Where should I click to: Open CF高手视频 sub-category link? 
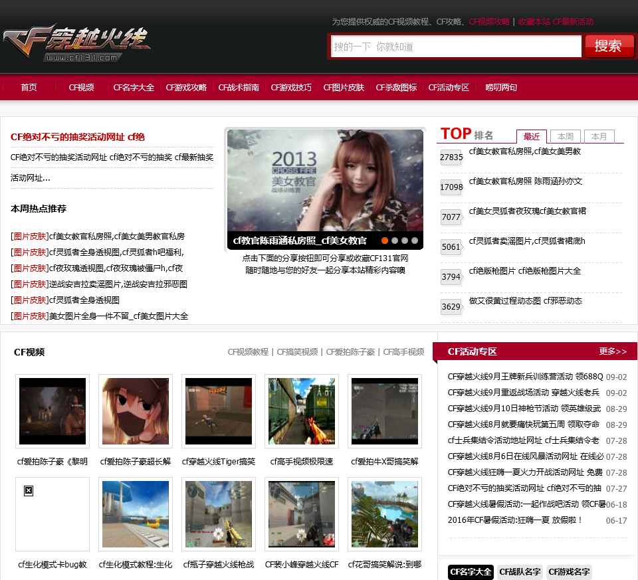tap(403, 352)
